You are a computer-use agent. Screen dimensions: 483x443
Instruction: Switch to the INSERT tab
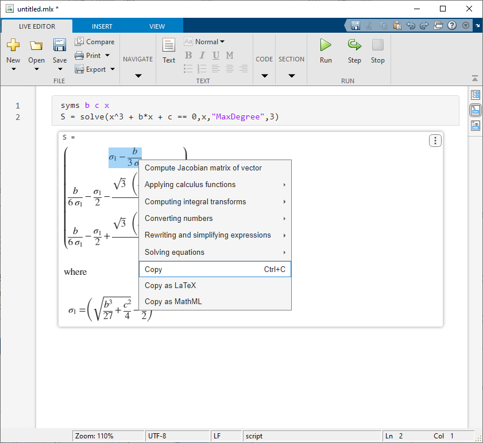click(102, 26)
